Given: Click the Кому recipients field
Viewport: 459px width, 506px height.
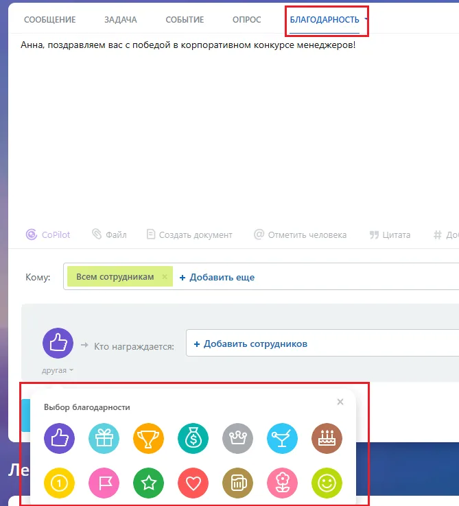Looking at the screenshot, I should (x=261, y=276).
